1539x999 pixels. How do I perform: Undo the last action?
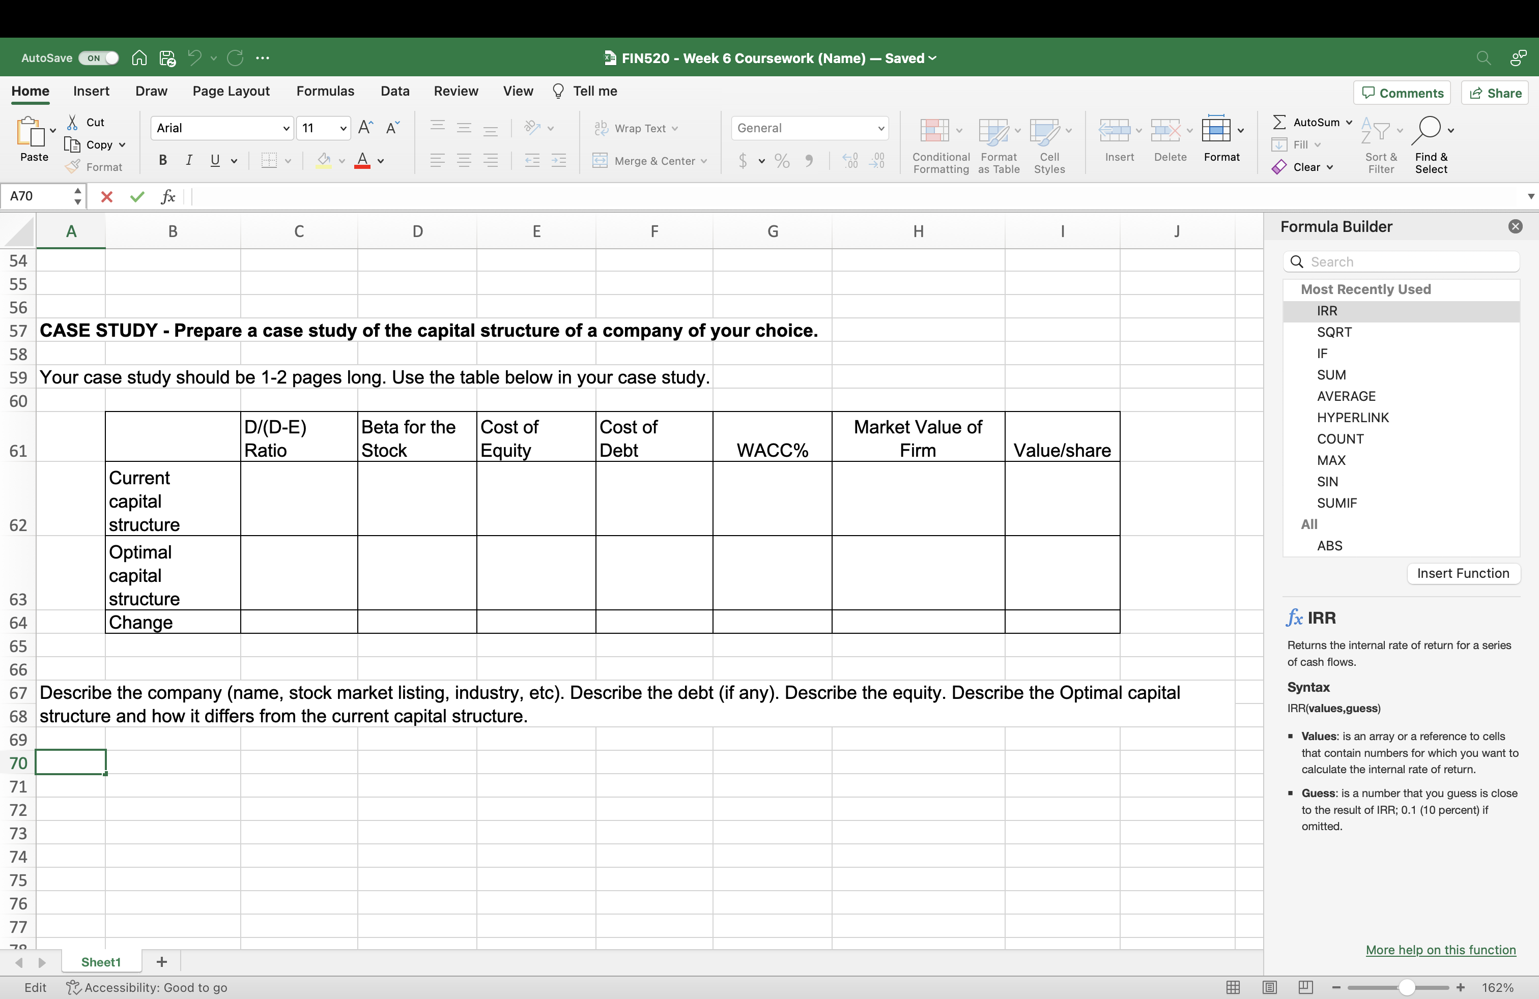(x=194, y=58)
